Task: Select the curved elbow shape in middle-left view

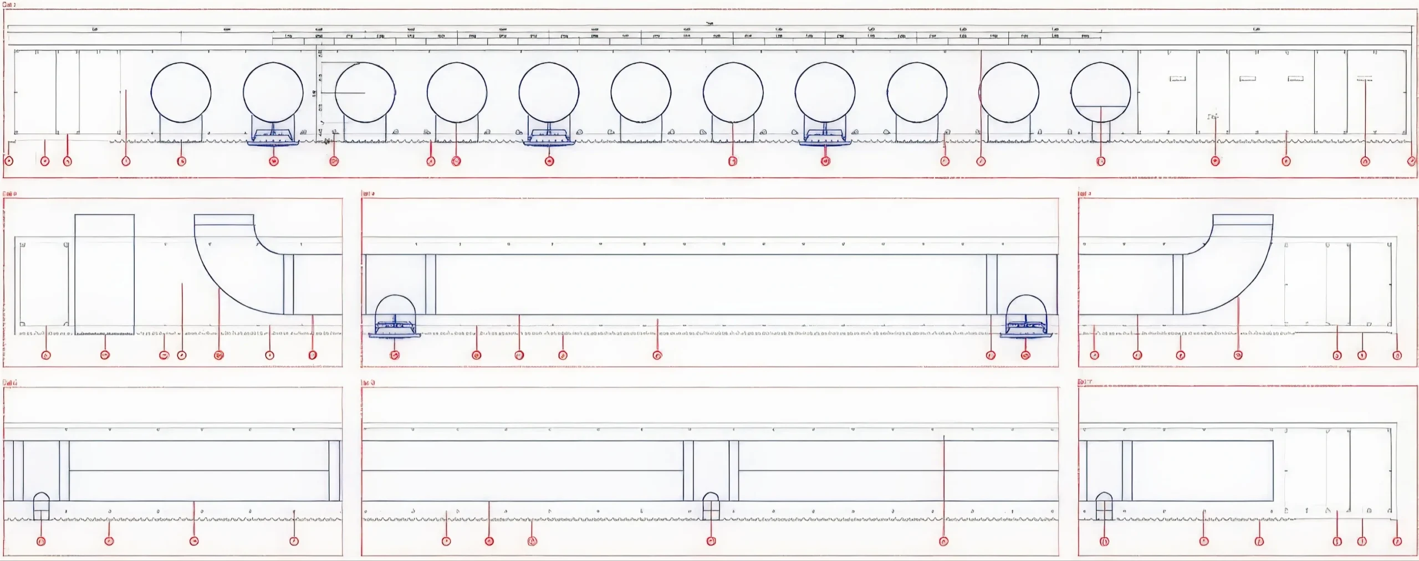Action: pos(238,271)
